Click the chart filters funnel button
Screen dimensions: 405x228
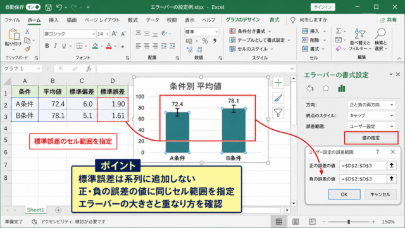click(x=278, y=113)
